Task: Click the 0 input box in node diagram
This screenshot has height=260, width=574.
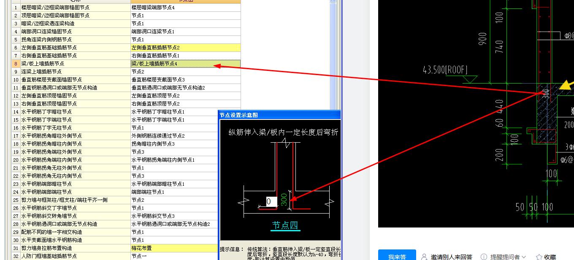Action: pos(271,202)
